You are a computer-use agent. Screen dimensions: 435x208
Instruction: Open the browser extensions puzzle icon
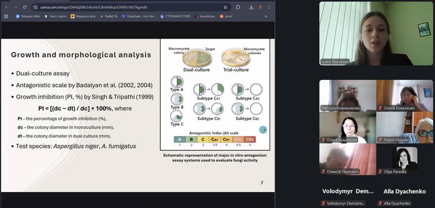238,7
